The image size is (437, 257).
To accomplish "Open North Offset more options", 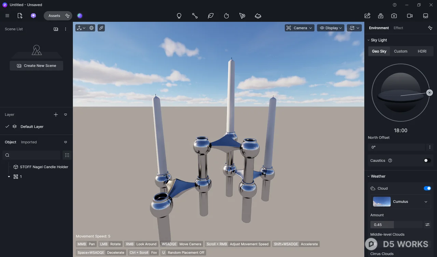I will pos(430,147).
